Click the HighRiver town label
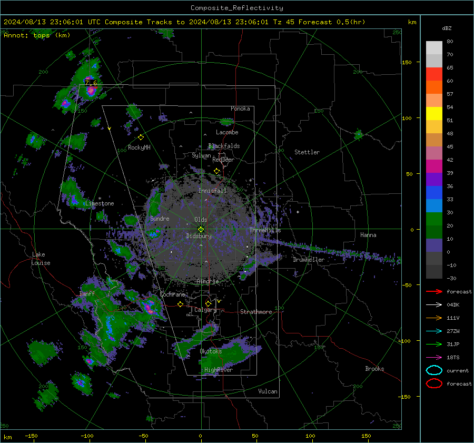474x443 pixels. click(219, 370)
